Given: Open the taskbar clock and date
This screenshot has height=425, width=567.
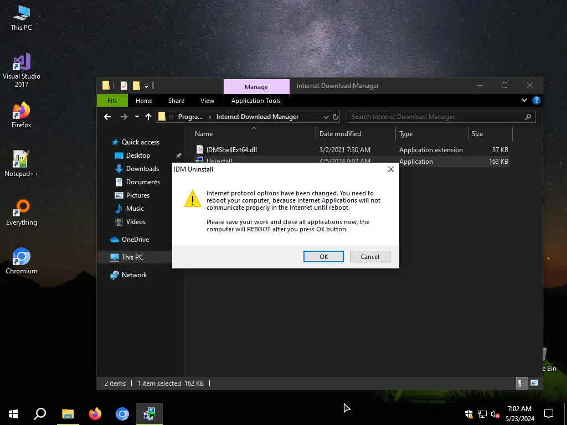Looking at the screenshot, I should coord(519,414).
